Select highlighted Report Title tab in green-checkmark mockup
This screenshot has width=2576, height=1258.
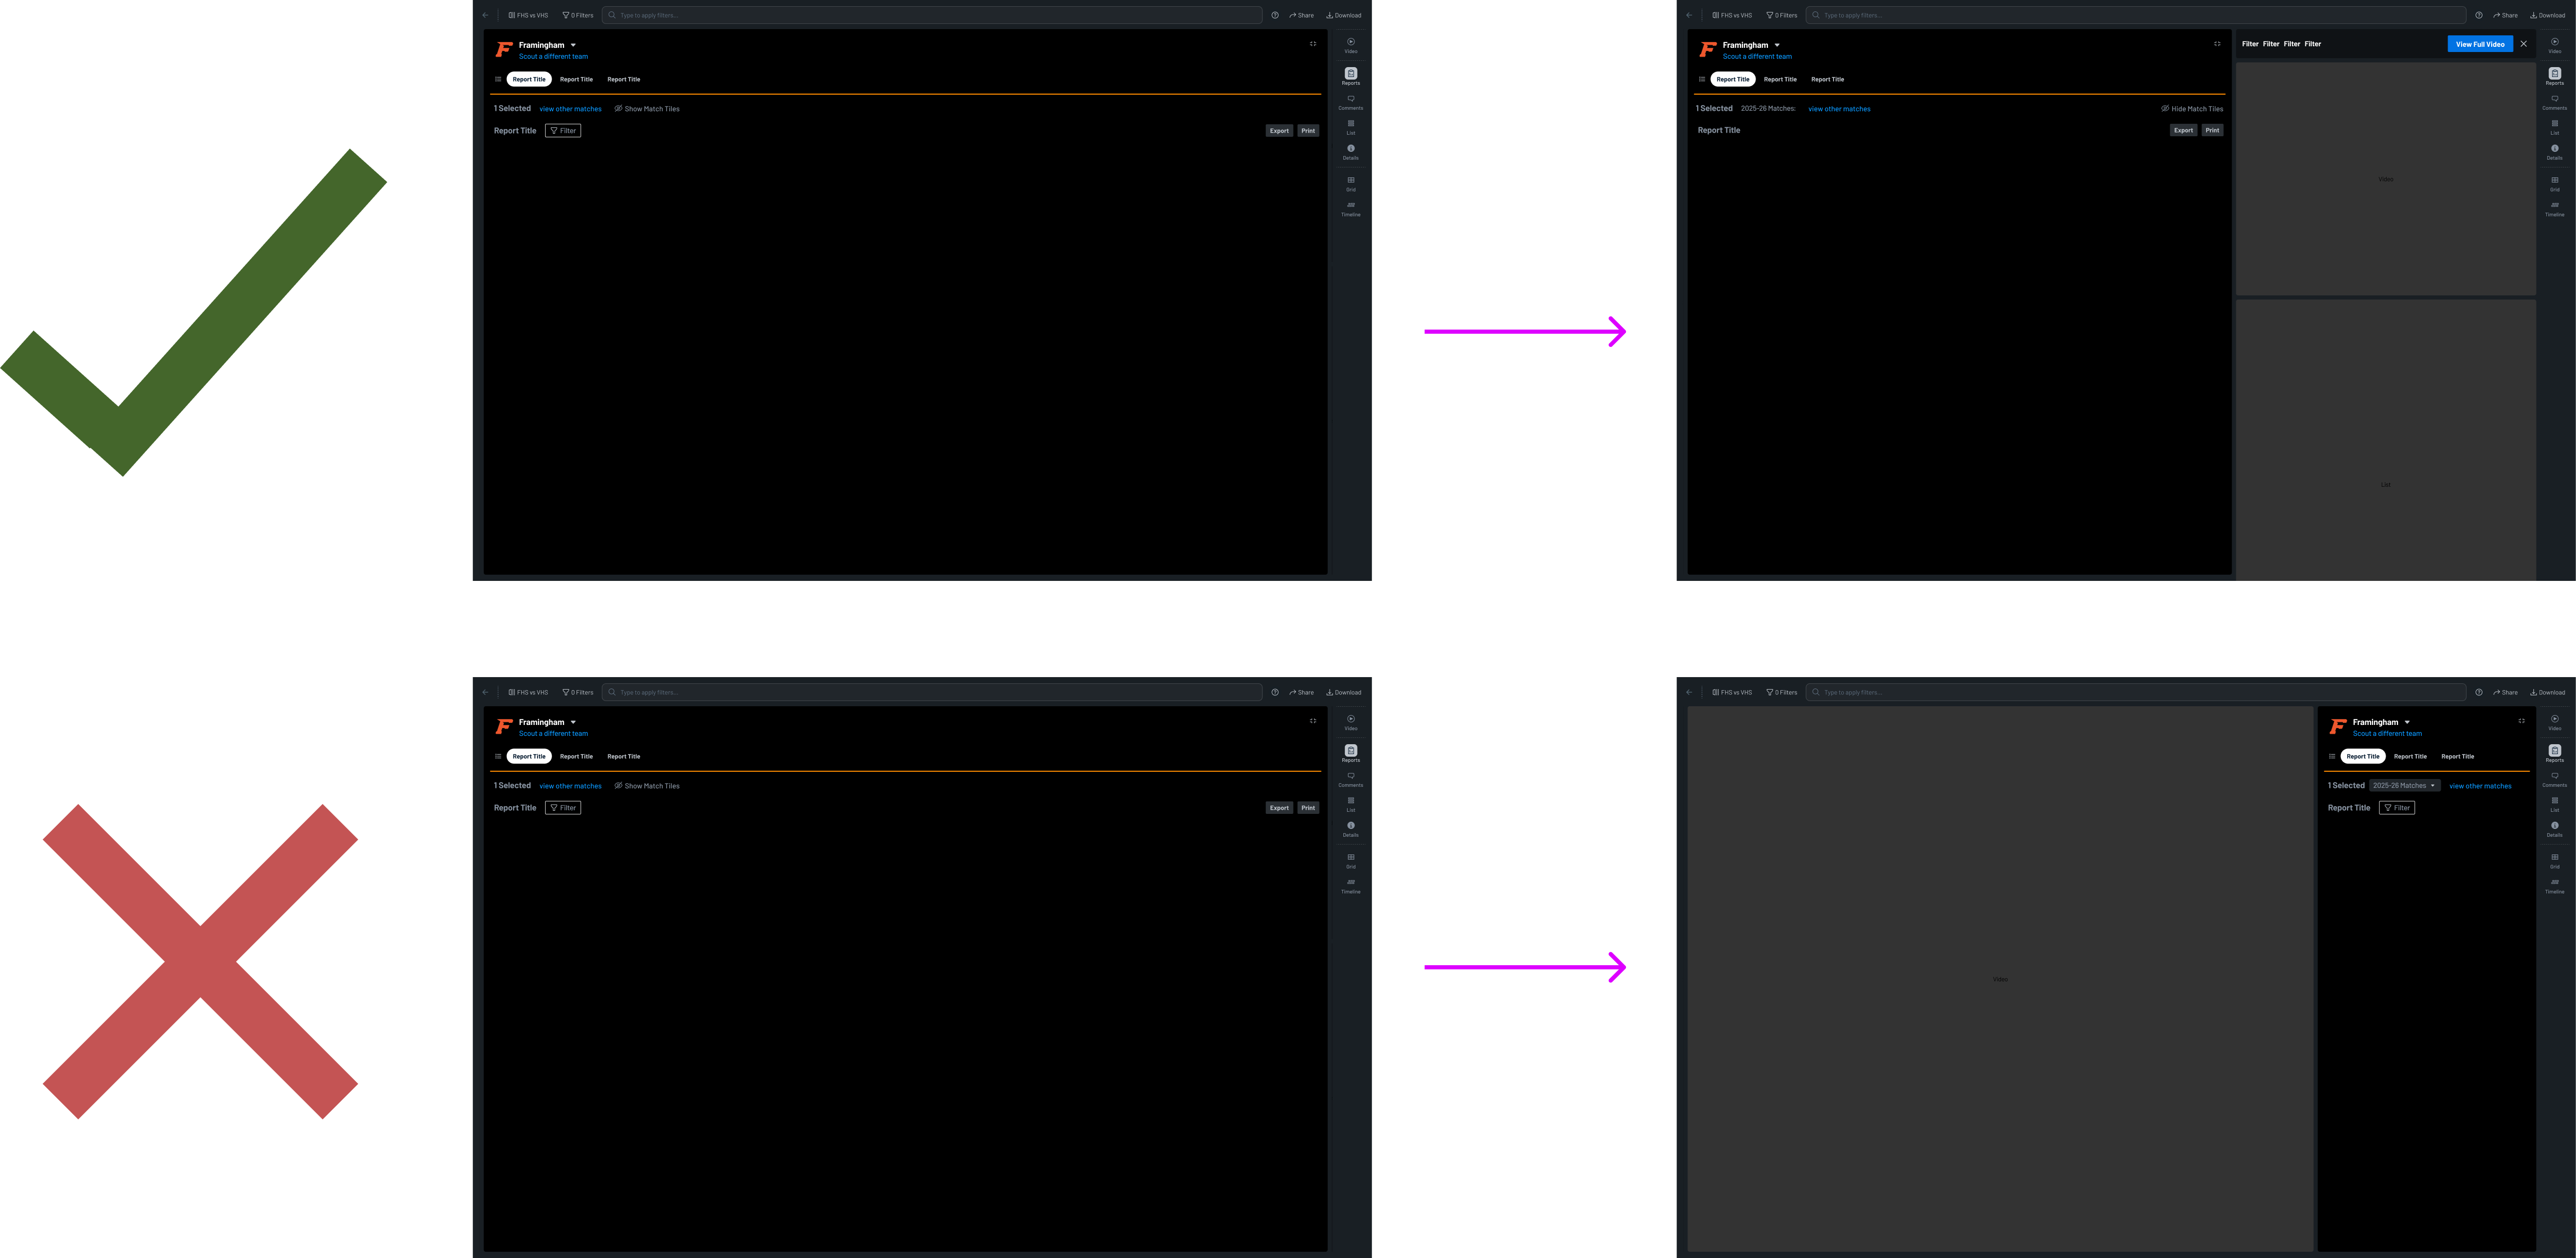(x=529, y=79)
